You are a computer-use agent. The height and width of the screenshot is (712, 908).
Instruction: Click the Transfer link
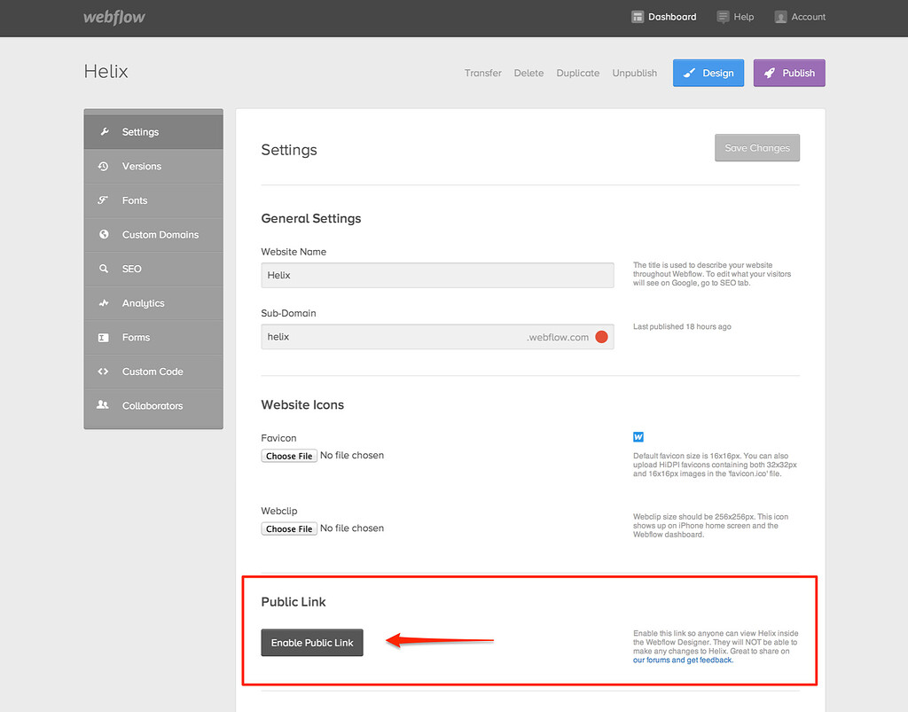pyautogui.click(x=483, y=73)
